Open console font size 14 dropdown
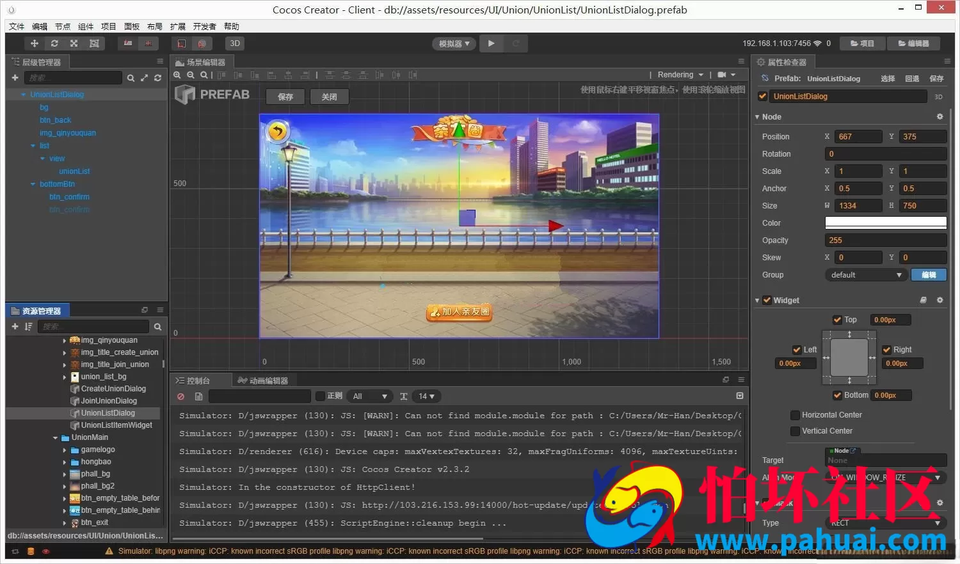The height and width of the screenshot is (564, 960). click(x=427, y=396)
